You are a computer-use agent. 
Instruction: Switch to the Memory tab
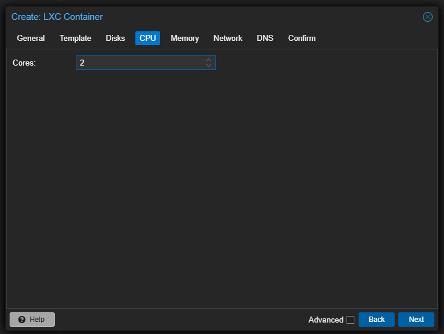coord(185,38)
